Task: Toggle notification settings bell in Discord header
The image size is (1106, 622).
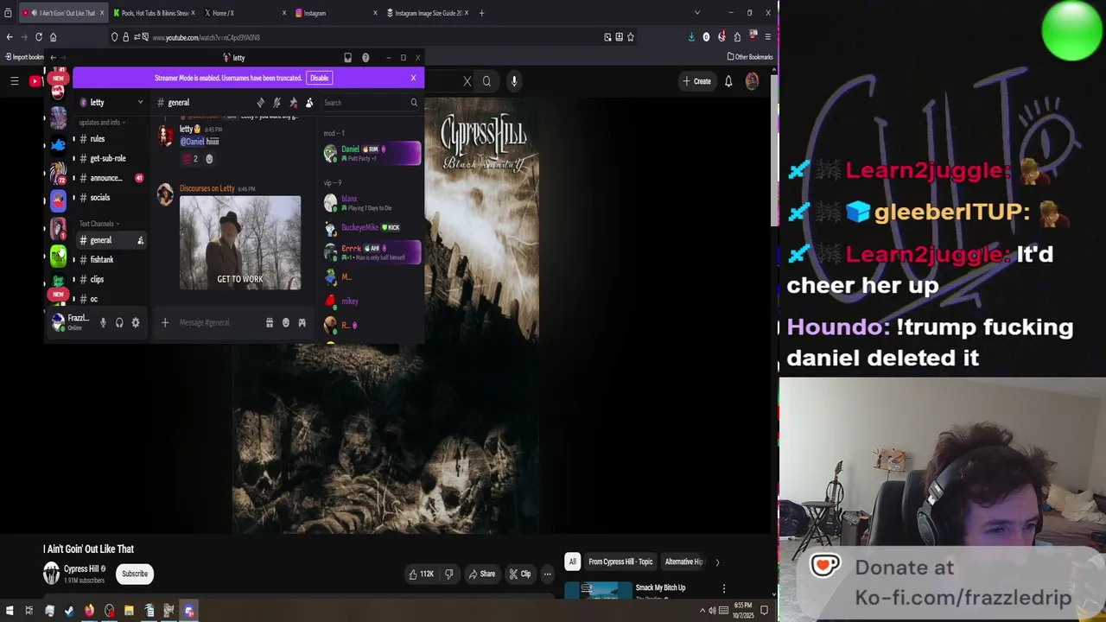Action: (276, 103)
